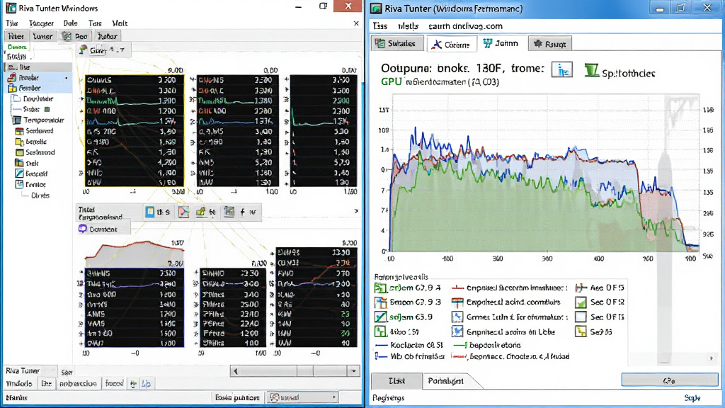Image resolution: width=725 pixels, height=408 pixels.
Task: Toggle the Sec 0F 2 green checkbox
Action: pos(581,302)
